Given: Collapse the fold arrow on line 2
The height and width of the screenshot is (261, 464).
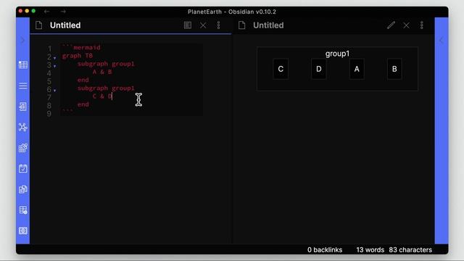Looking at the screenshot, I should [55, 58].
